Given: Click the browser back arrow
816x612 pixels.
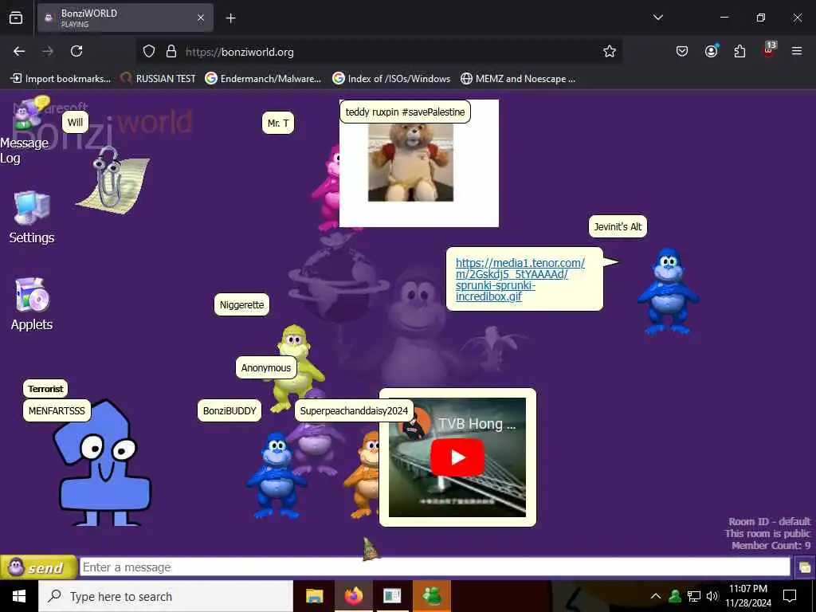Looking at the screenshot, I should coord(19,51).
